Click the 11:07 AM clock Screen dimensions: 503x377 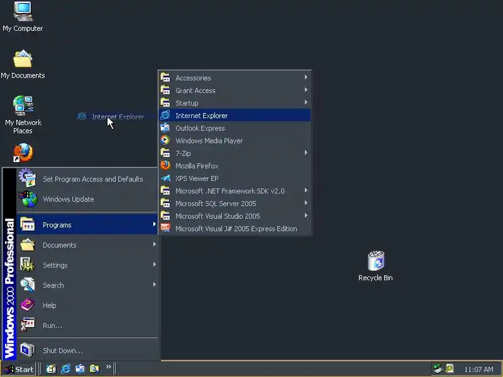click(478, 369)
